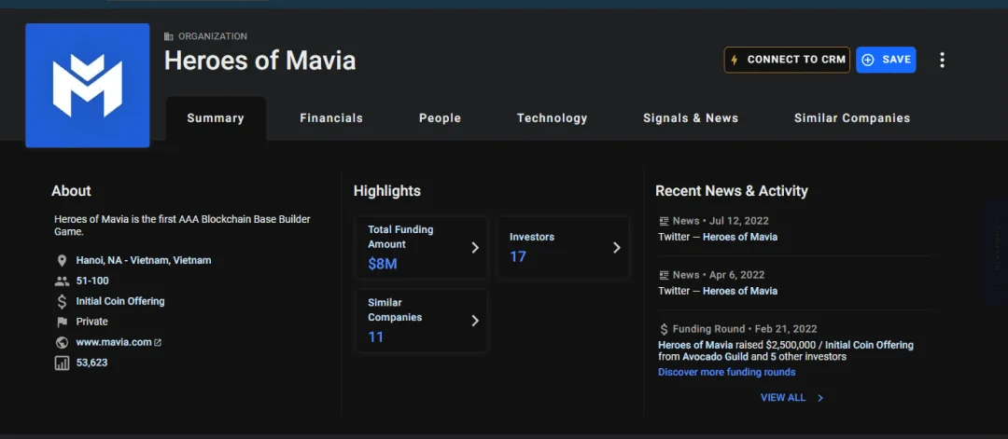Click Discover more funding rounds link
1008x439 pixels.
point(726,372)
